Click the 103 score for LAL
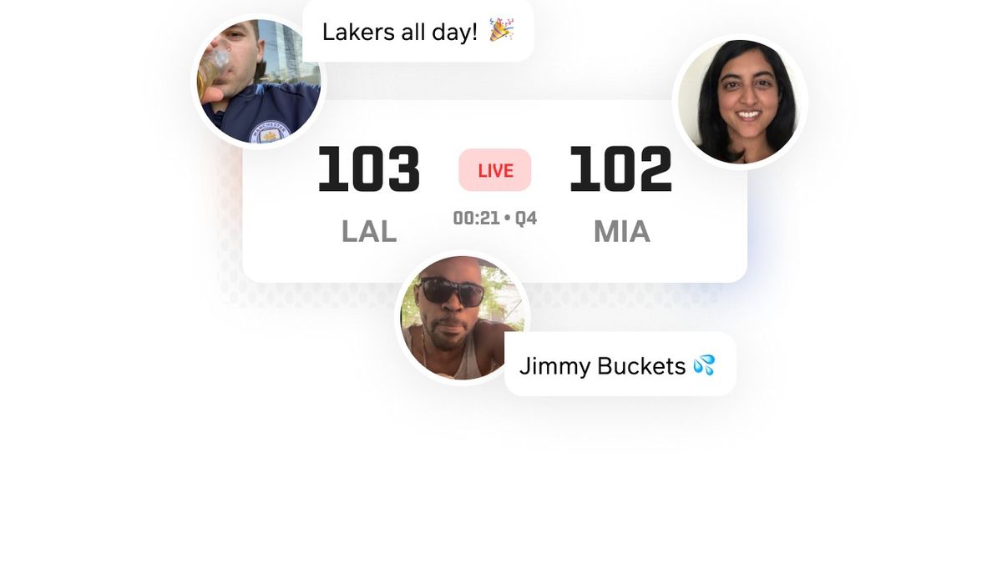 coord(368,170)
